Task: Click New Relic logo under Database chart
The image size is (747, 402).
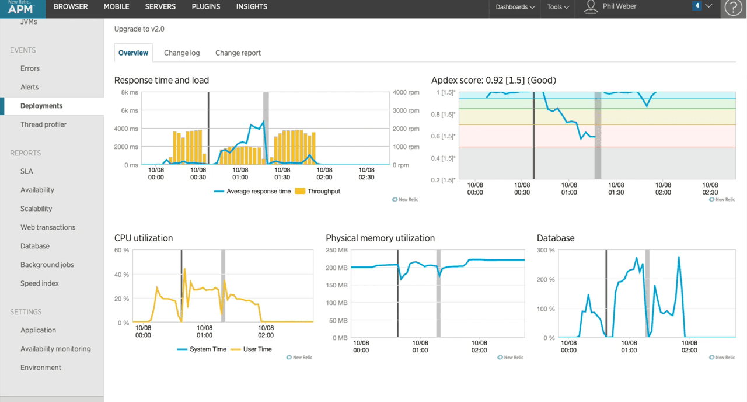Action: coord(721,357)
